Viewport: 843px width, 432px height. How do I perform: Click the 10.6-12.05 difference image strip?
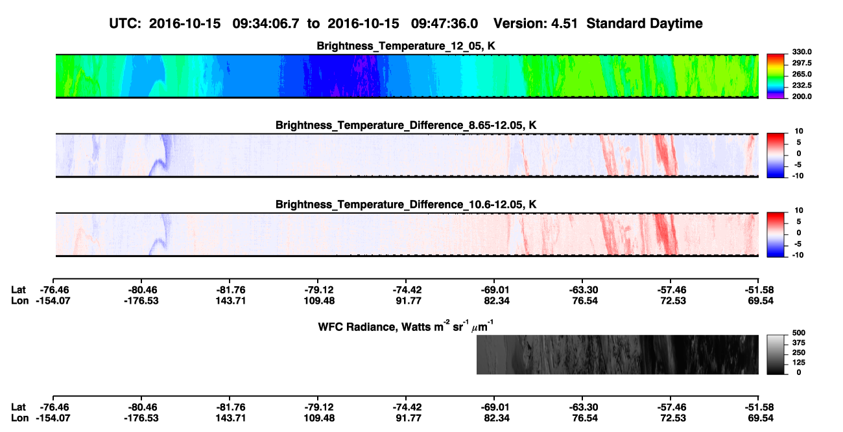click(x=407, y=234)
